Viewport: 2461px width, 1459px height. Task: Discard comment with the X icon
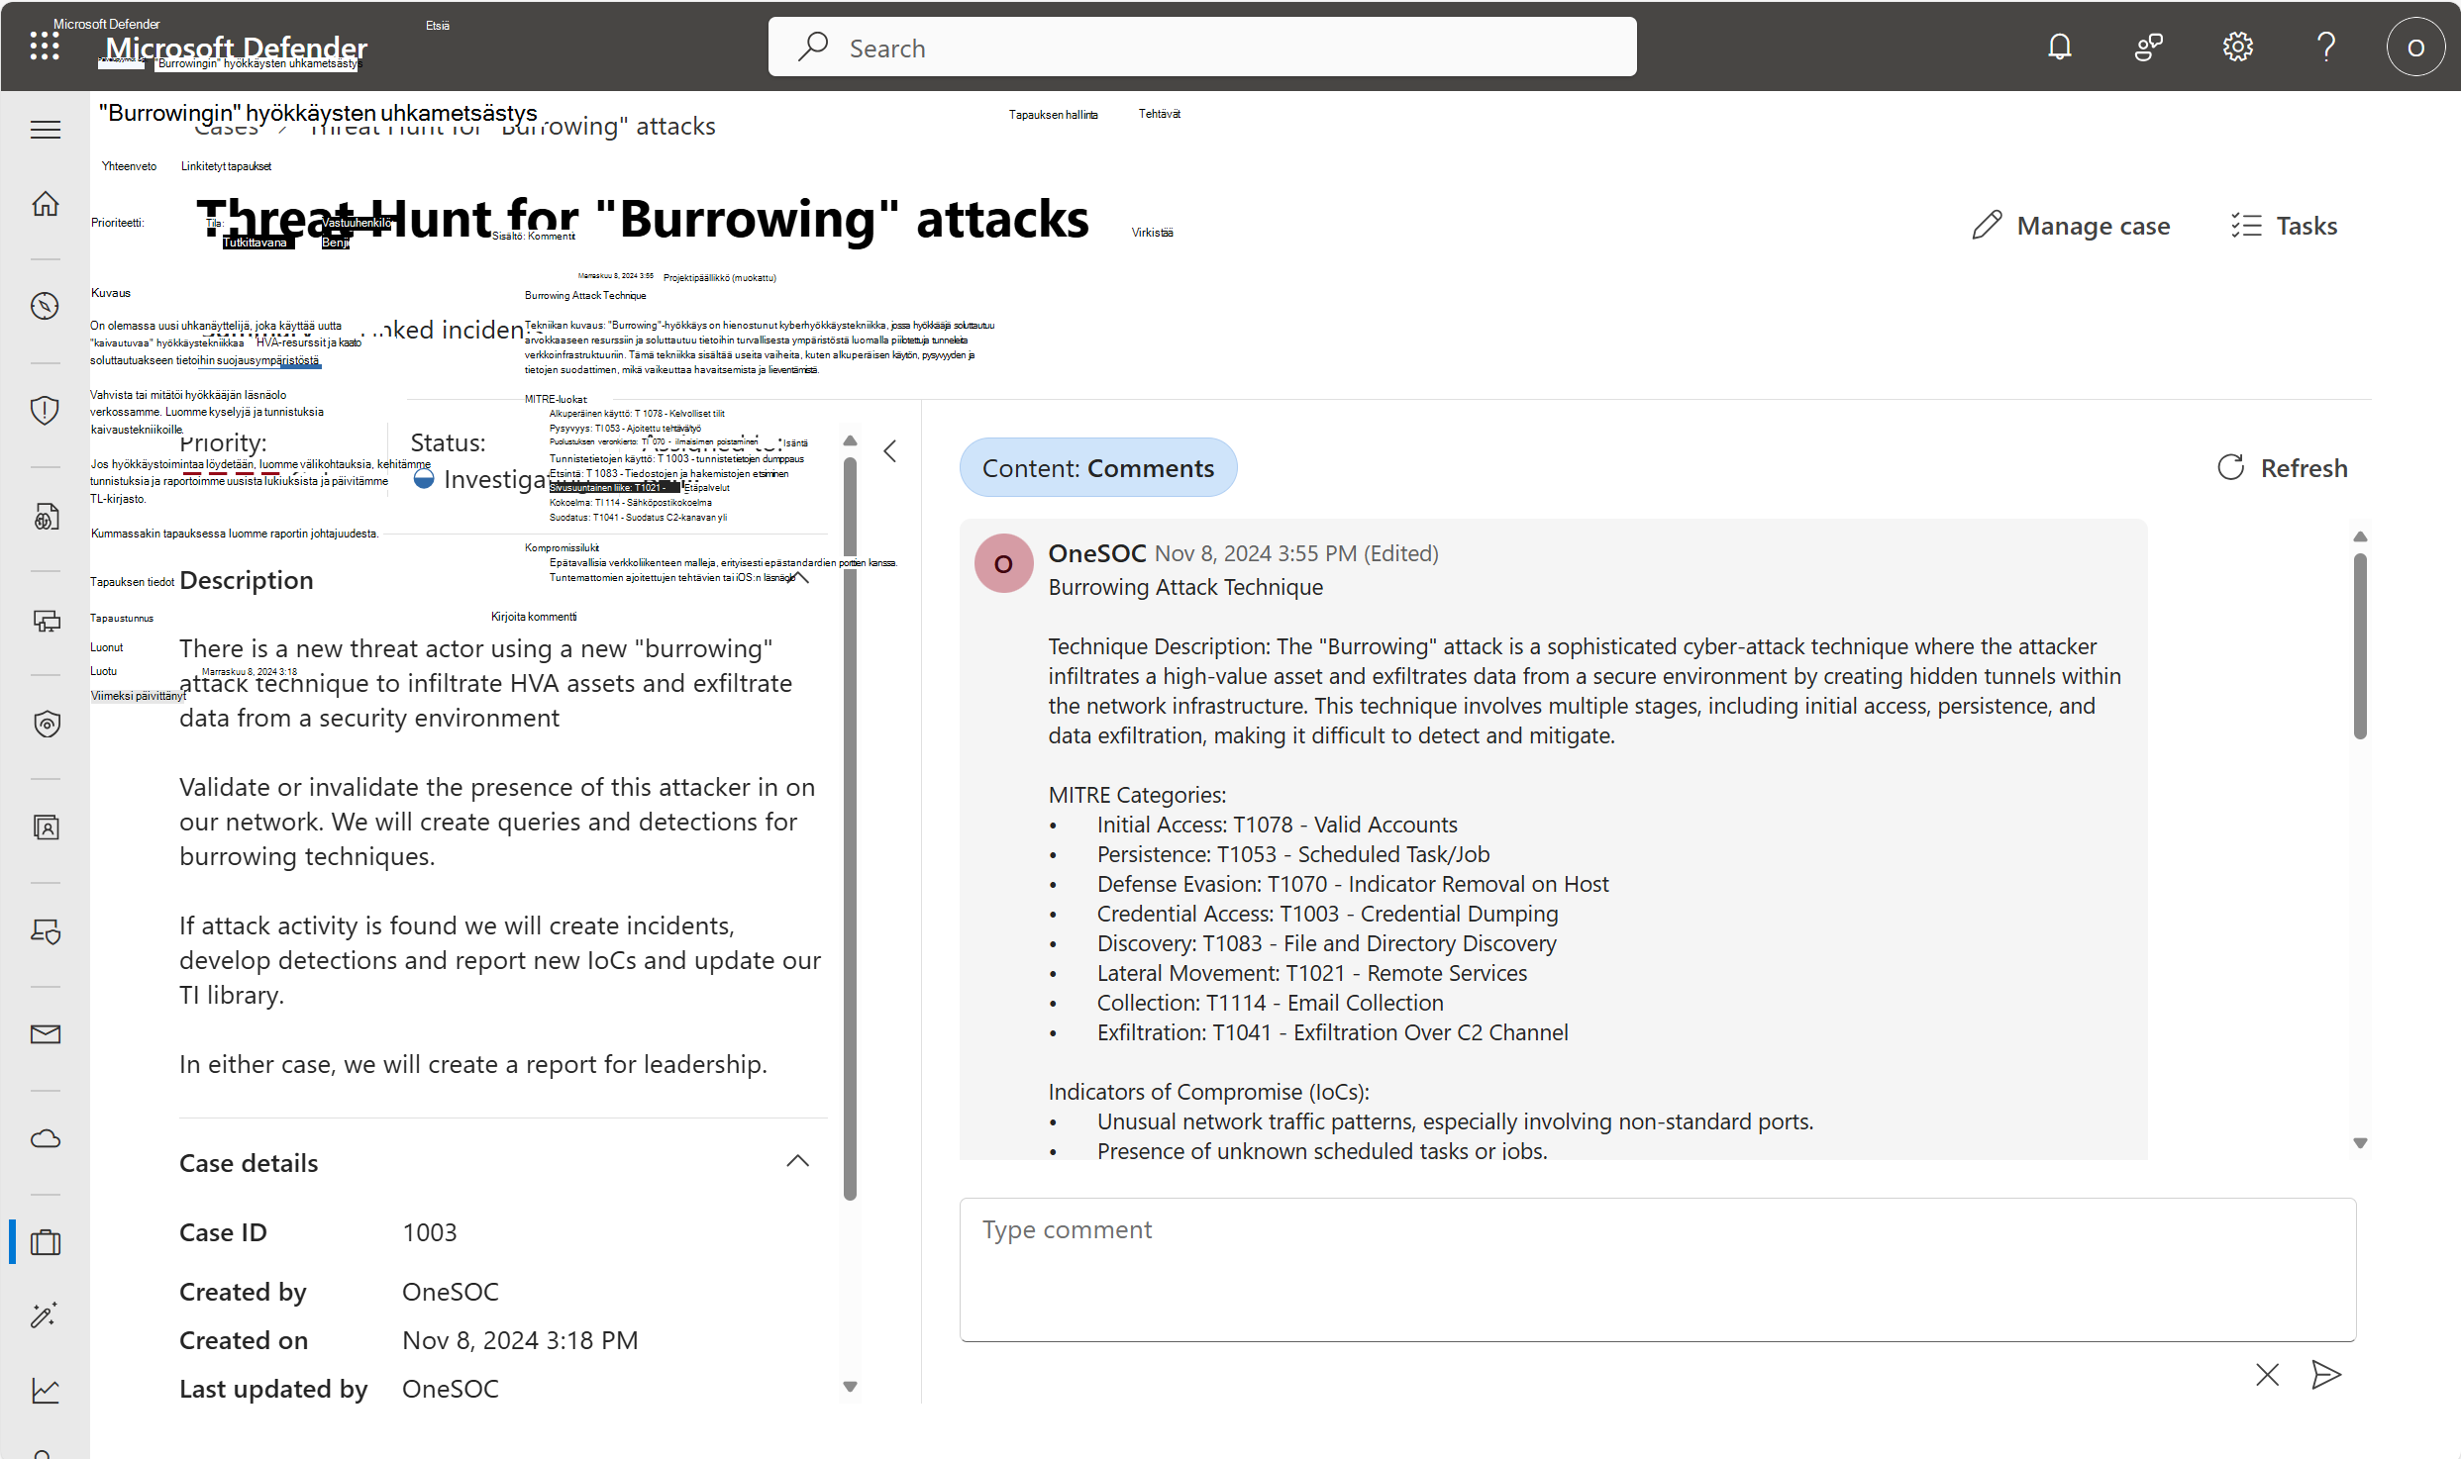tap(2267, 1374)
